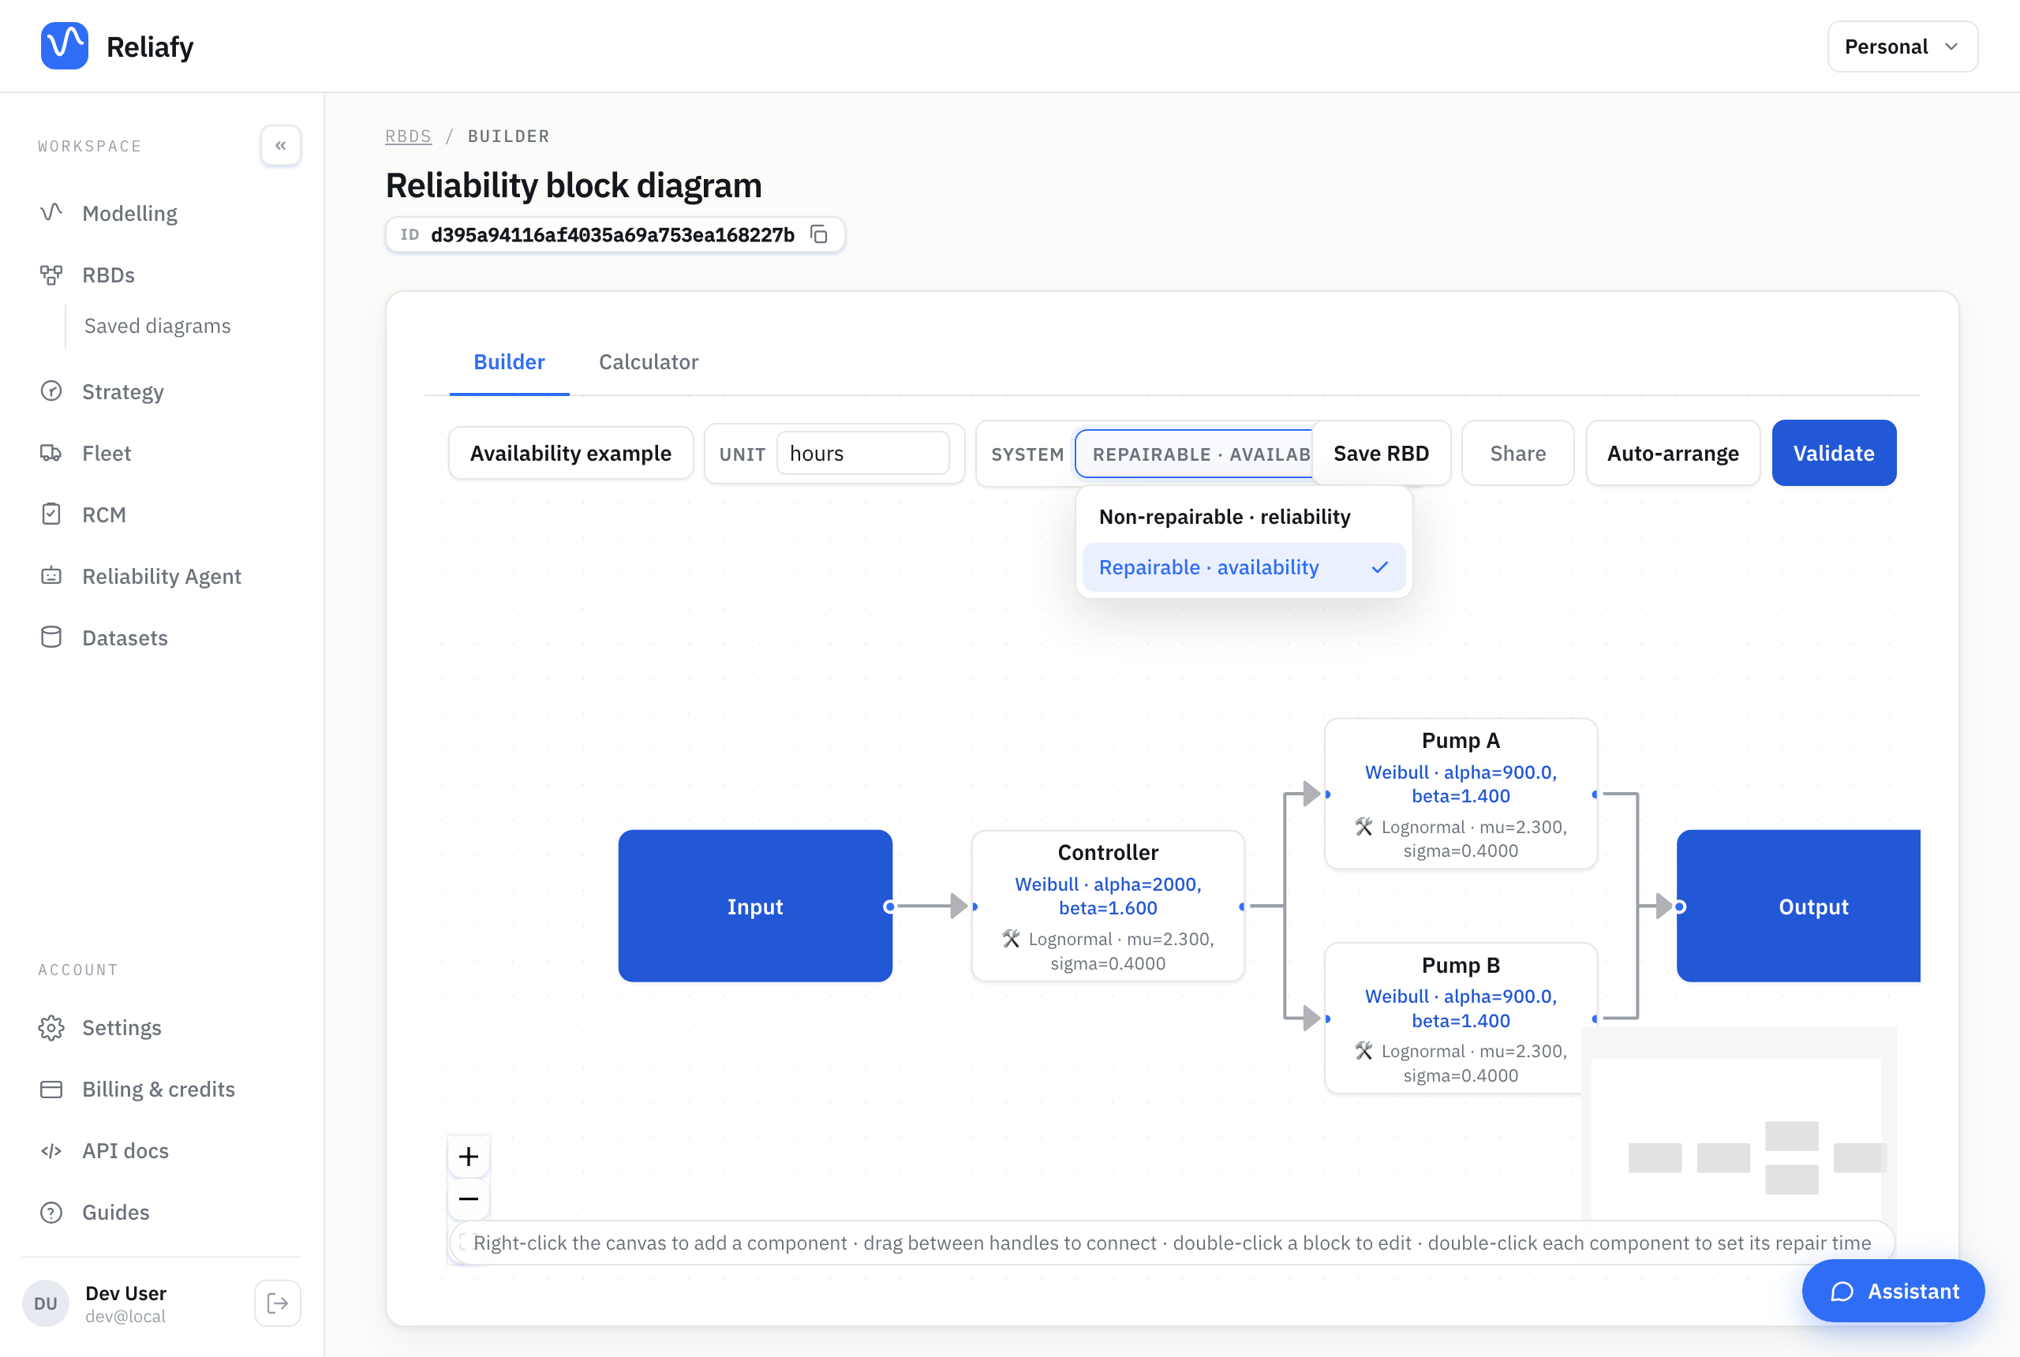Viewport: 2020px width, 1357px height.
Task: Open the Datasets page
Action: (x=125, y=637)
